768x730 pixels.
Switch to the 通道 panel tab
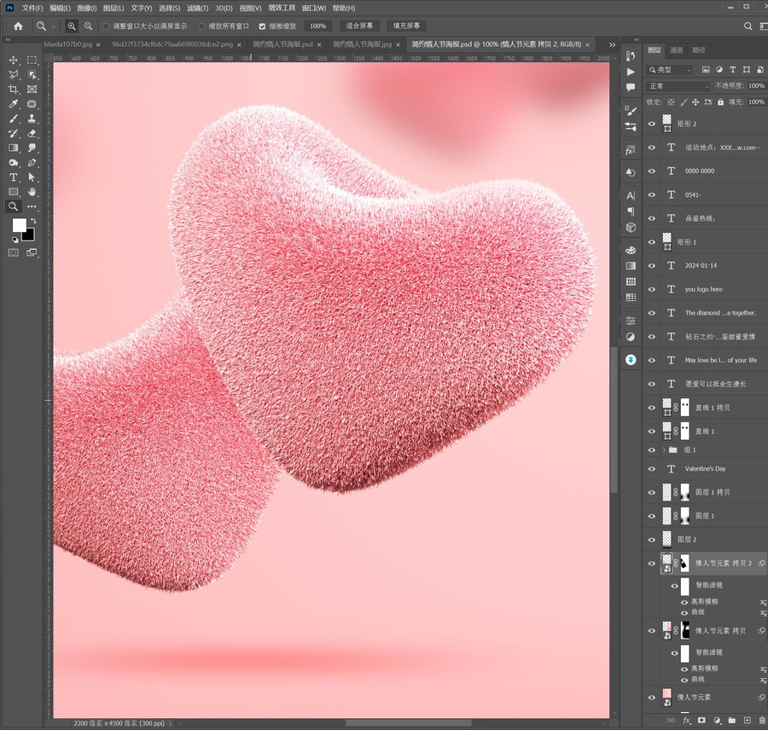[x=677, y=50]
